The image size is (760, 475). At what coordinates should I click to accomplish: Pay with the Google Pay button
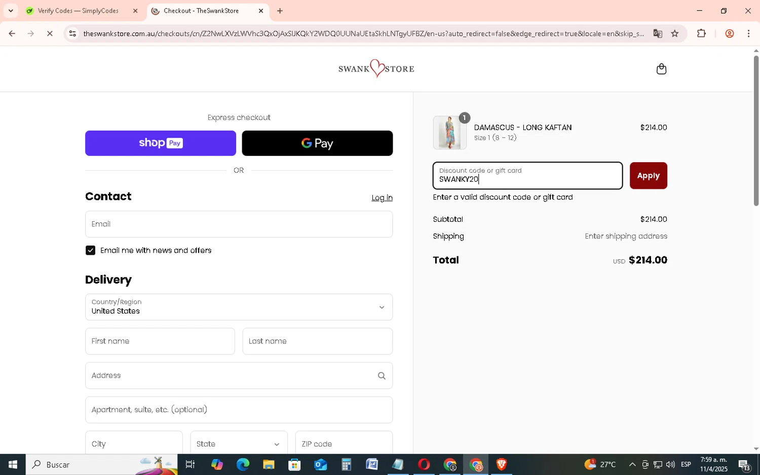coord(317,143)
